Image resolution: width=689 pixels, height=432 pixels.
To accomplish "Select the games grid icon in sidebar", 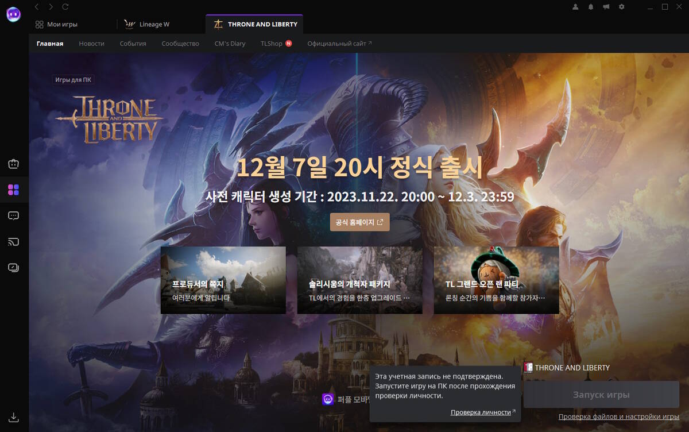I will coord(14,190).
